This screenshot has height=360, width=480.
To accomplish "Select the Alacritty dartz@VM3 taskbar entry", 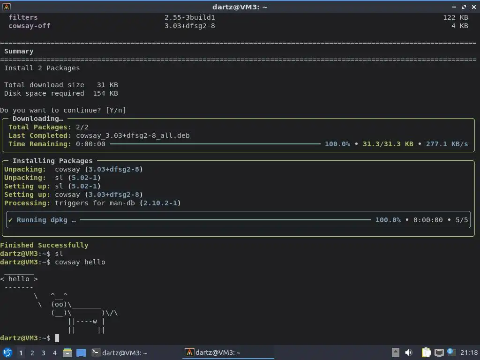I will tap(228, 352).
